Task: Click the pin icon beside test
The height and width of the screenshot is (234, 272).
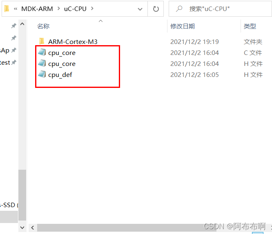Action: point(14,62)
